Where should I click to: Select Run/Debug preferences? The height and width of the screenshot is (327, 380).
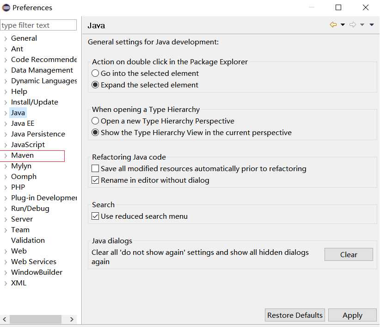pyautogui.click(x=30, y=209)
